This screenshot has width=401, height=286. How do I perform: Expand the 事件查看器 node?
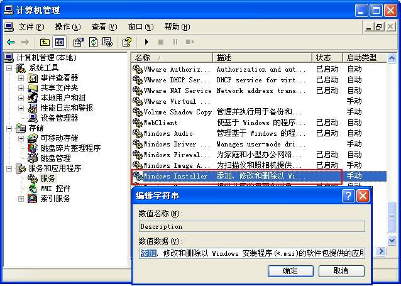[x=21, y=78]
